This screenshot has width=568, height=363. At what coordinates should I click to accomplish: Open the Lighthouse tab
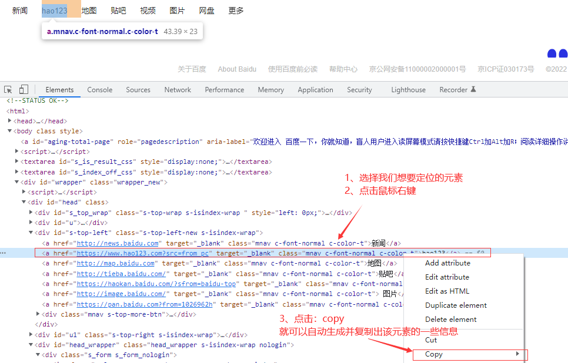408,90
